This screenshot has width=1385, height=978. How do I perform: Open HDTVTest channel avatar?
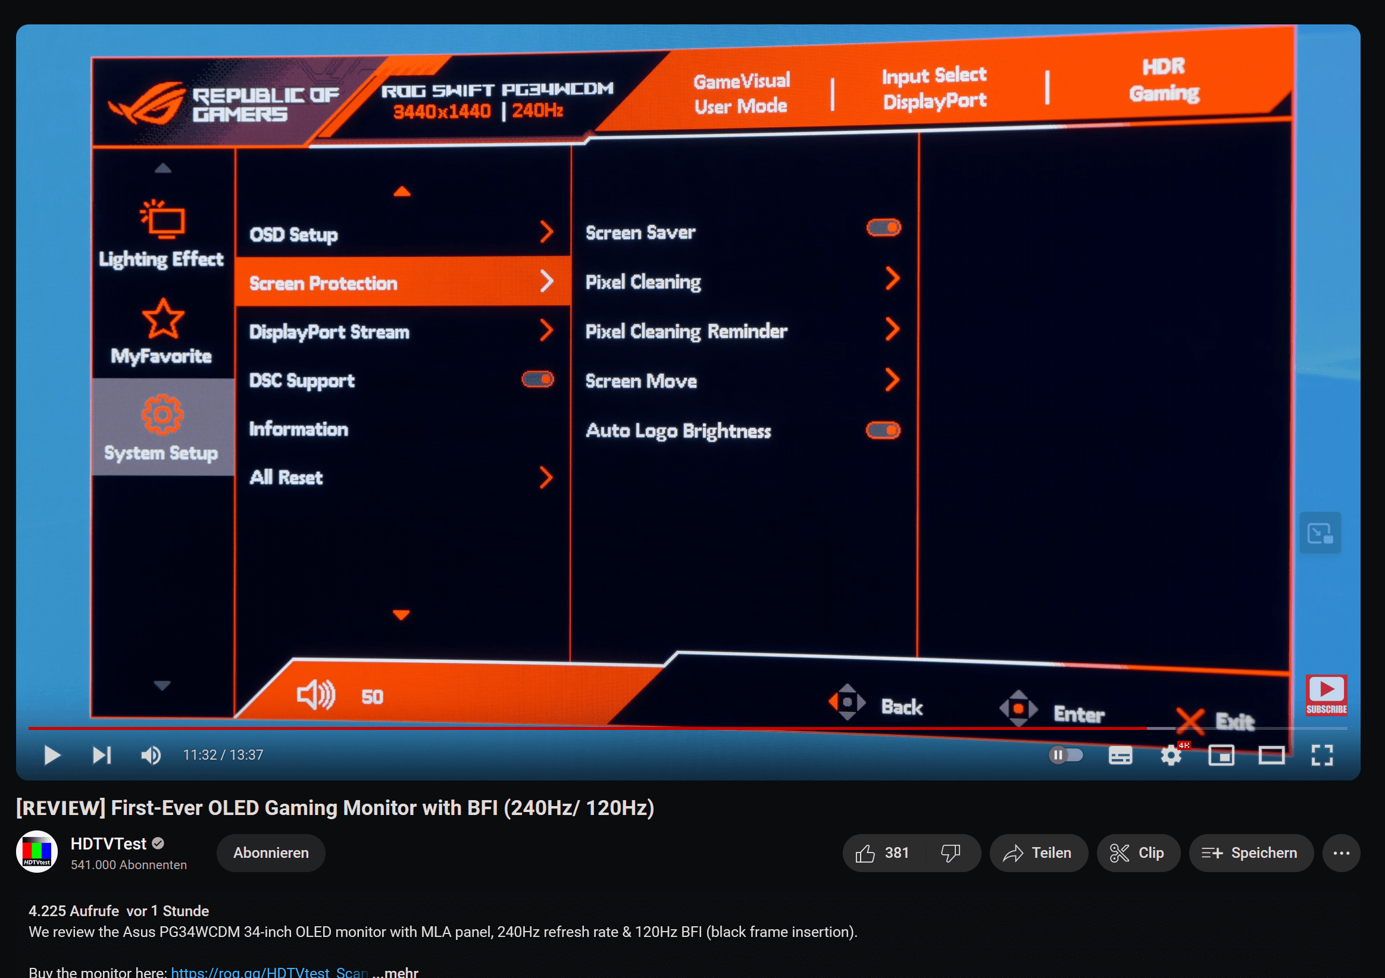(x=37, y=851)
